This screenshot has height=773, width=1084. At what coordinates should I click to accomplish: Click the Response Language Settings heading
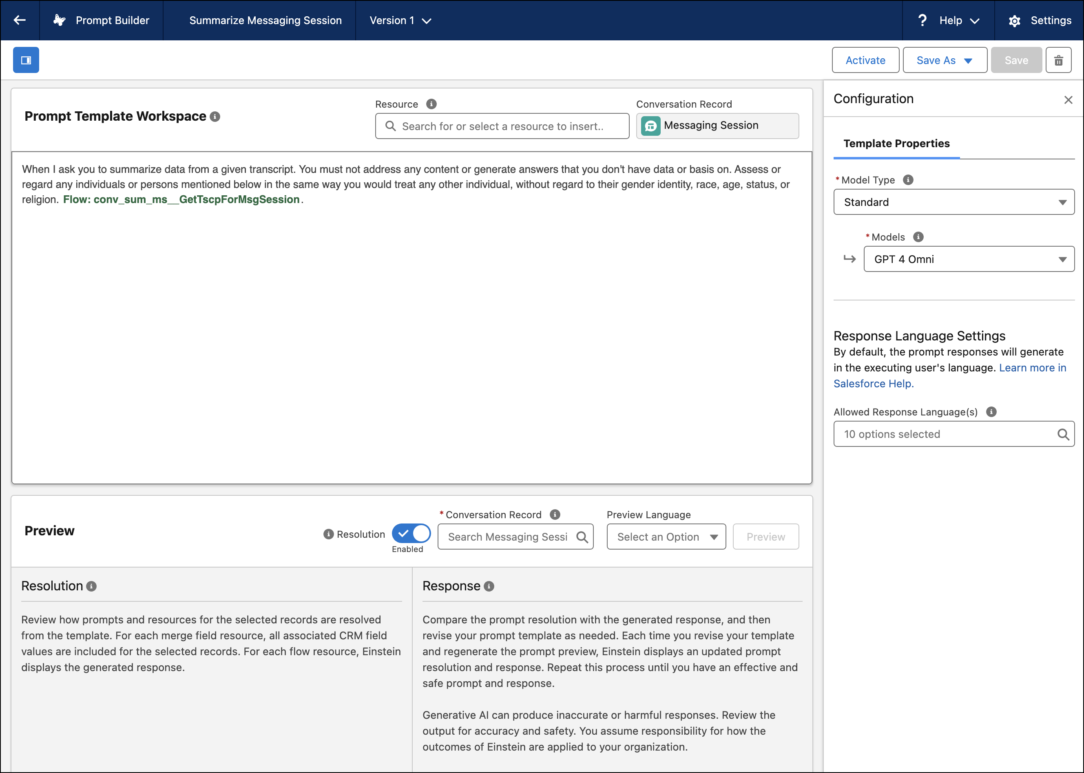coord(919,336)
